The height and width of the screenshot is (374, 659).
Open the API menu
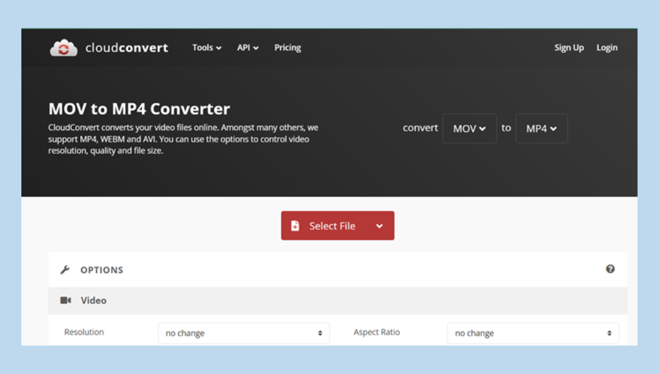tap(248, 47)
